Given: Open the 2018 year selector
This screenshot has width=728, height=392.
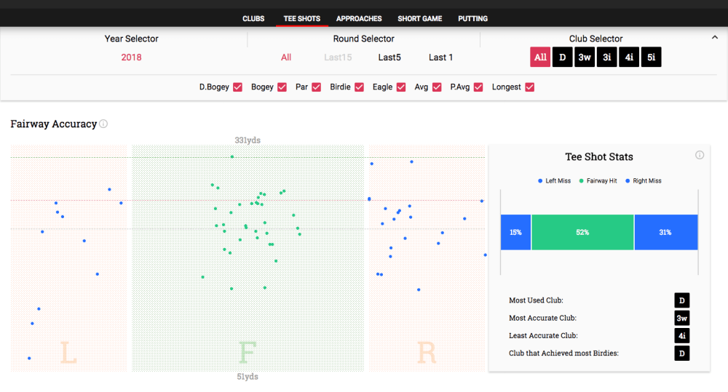Looking at the screenshot, I should tap(131, 57).
